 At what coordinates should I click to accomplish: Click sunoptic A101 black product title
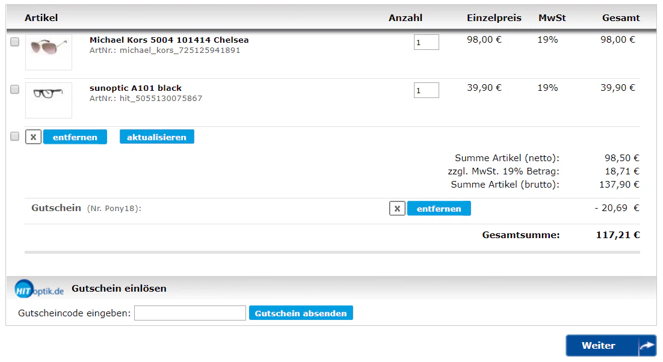click(136, 88)
